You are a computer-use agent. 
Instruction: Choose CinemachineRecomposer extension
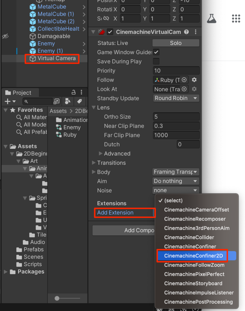(x=195, y=219)
